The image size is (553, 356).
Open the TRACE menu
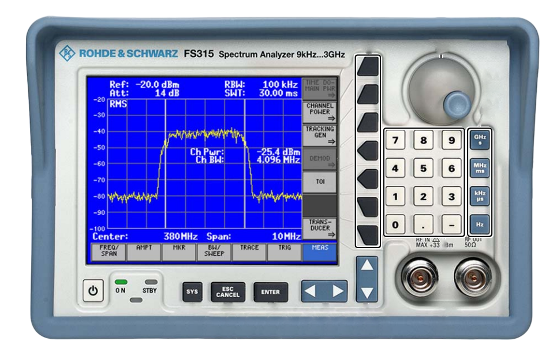coord(249,252)
